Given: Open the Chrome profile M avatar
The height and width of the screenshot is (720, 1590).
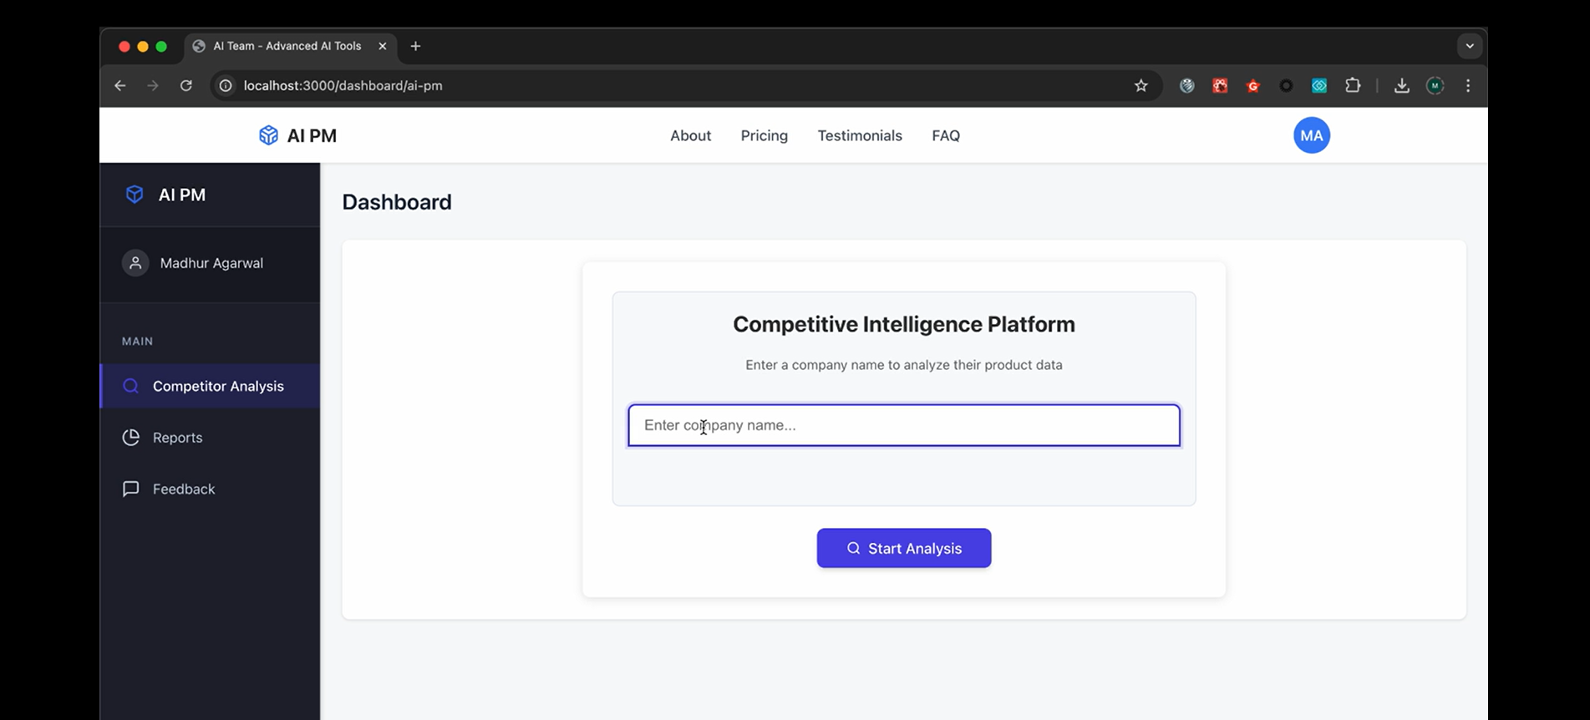Looking at the screenshot, I should (1435, 85).
